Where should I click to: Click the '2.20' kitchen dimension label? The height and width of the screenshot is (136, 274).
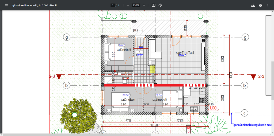(x=197, y=104)
